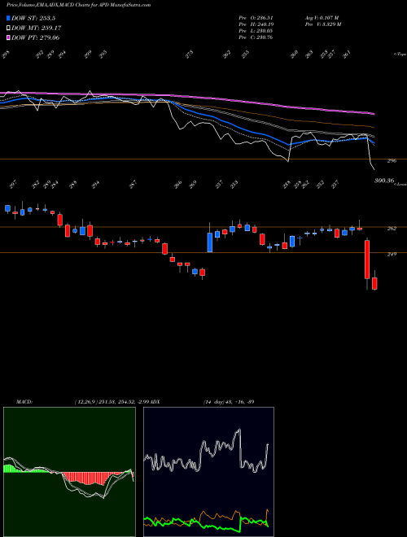The height and width of the screenshot is (537, 407).
Task: Click the 262 resistance level label
Action: click(x=392, y=229)
